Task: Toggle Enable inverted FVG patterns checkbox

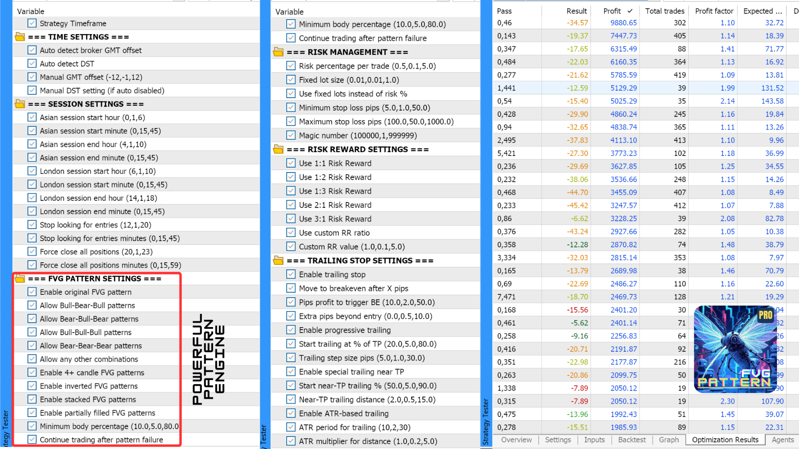Action: point(32,386)
